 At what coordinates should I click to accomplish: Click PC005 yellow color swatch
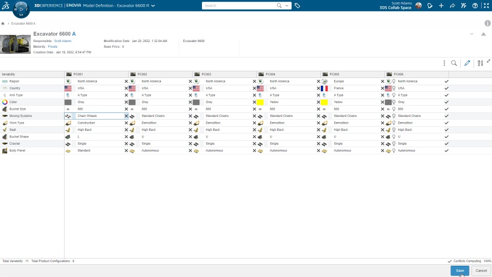pos(324,102)
